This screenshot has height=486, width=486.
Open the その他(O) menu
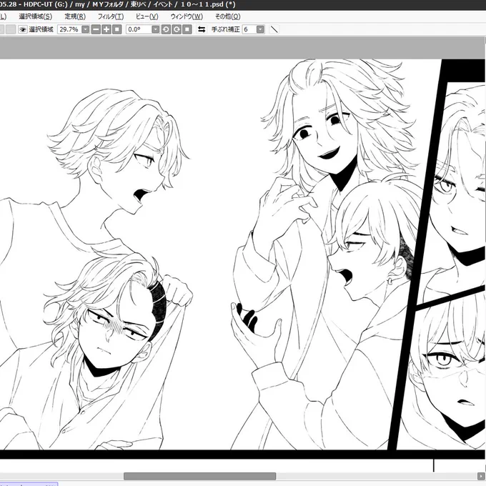(x=228, y=16)
